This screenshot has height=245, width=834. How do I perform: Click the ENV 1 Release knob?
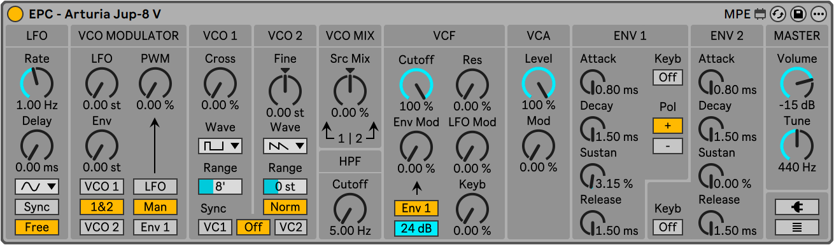click(x=592, y=222)
